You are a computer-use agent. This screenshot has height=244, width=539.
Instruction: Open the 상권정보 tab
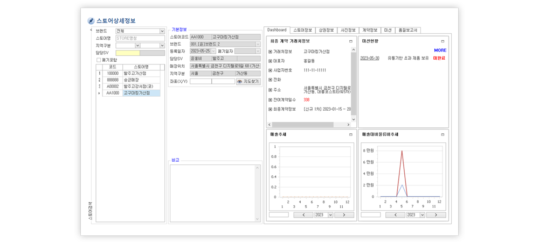coord(326,30)
